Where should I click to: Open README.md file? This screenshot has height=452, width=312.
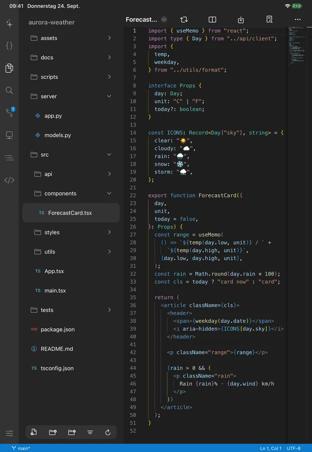pyautogui.click(x=71, y=349)
